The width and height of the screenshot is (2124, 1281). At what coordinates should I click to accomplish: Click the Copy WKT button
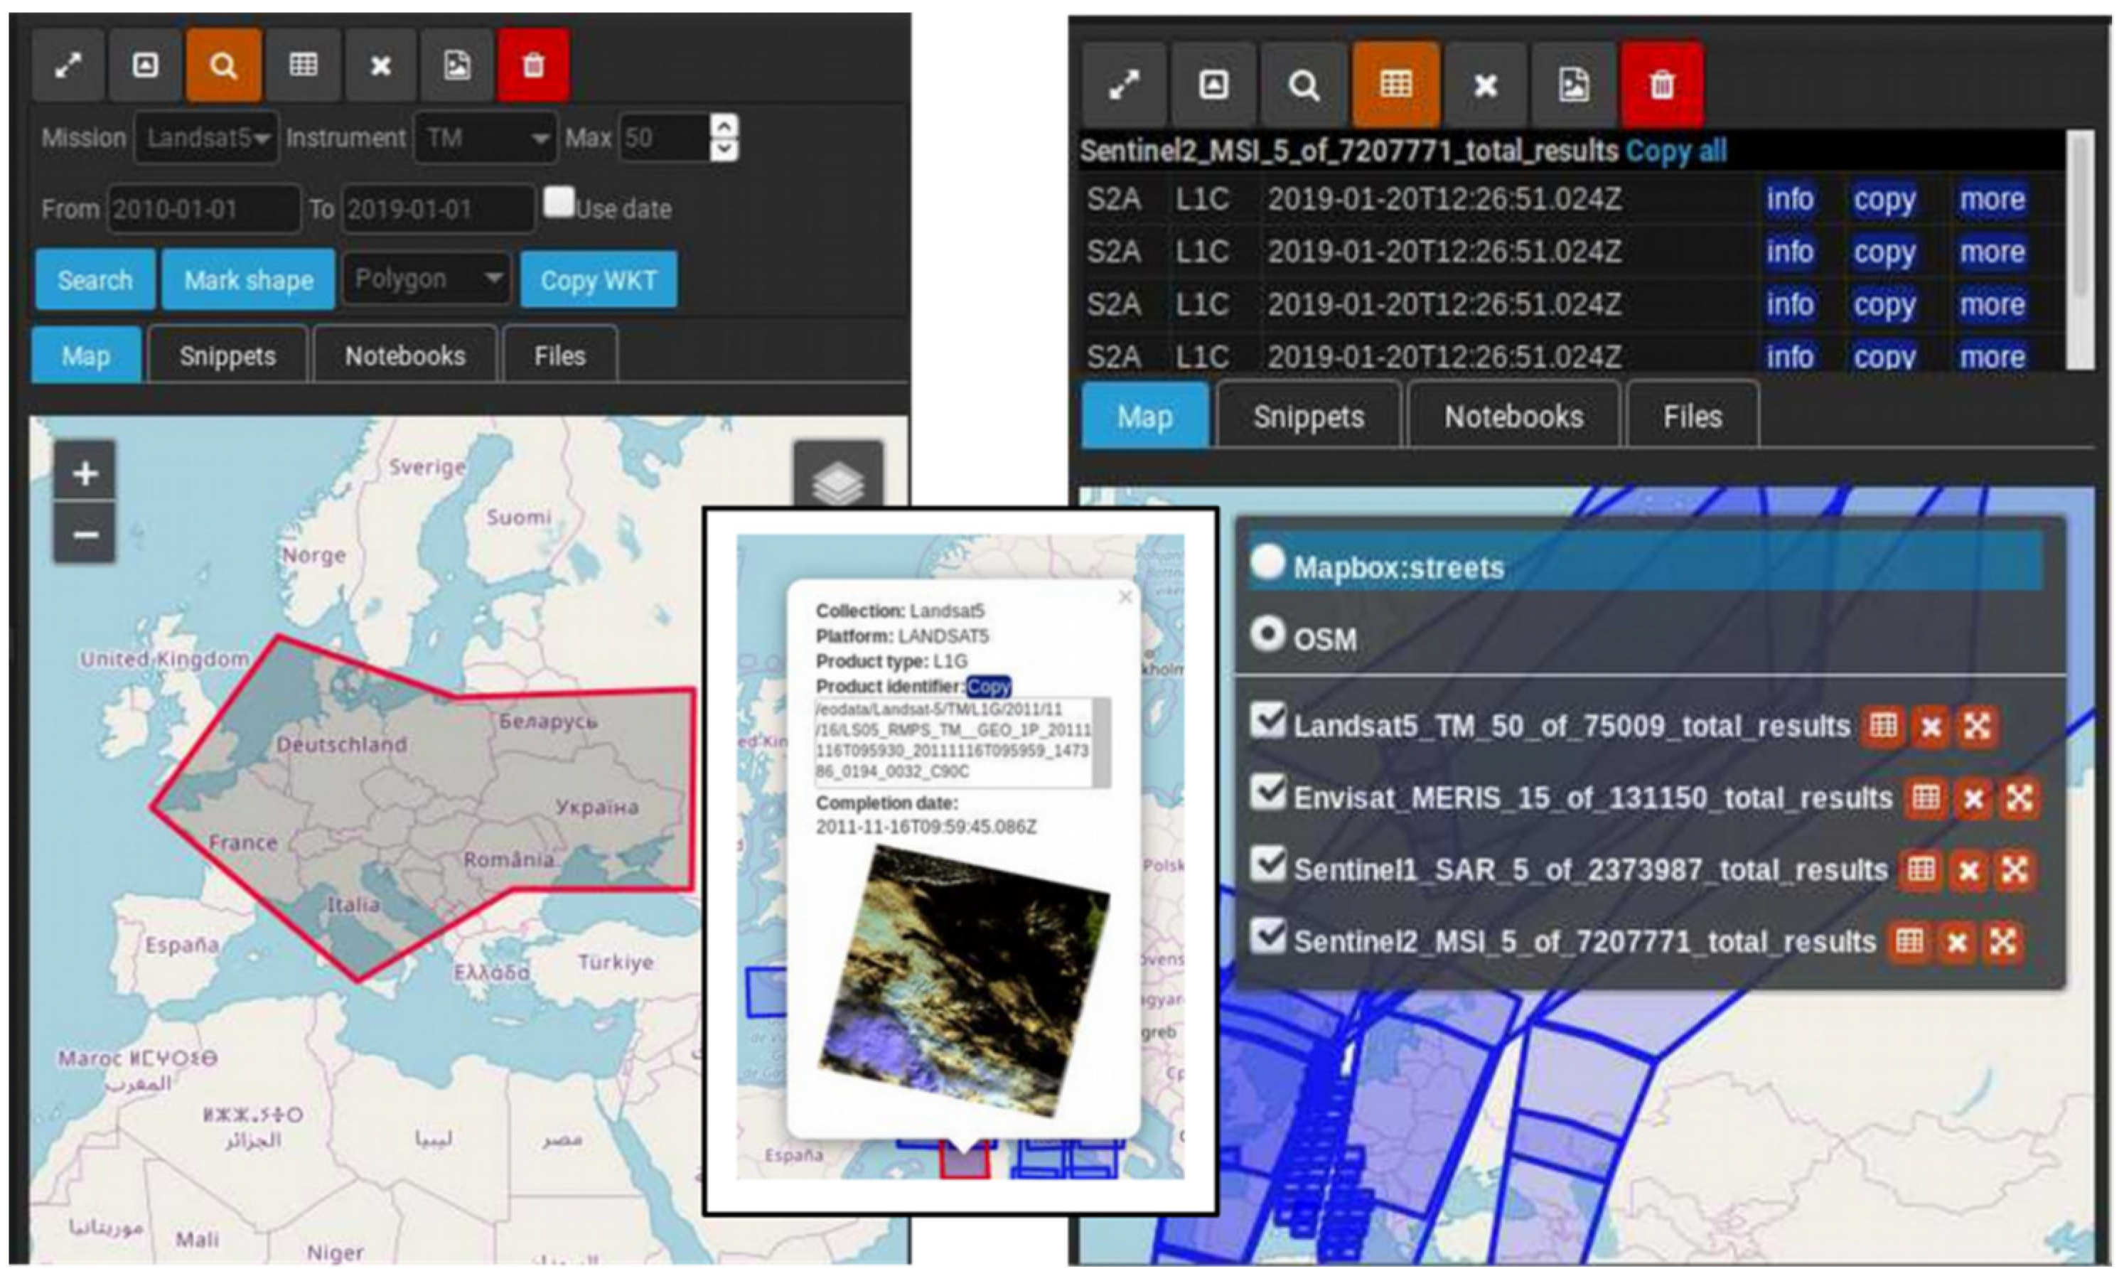pos(599,279)
